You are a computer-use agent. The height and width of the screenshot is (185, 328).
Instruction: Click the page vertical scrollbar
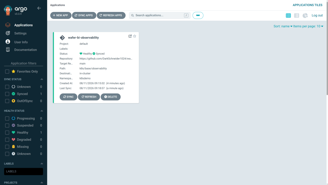pyautogui.click(x=327, y=48)
